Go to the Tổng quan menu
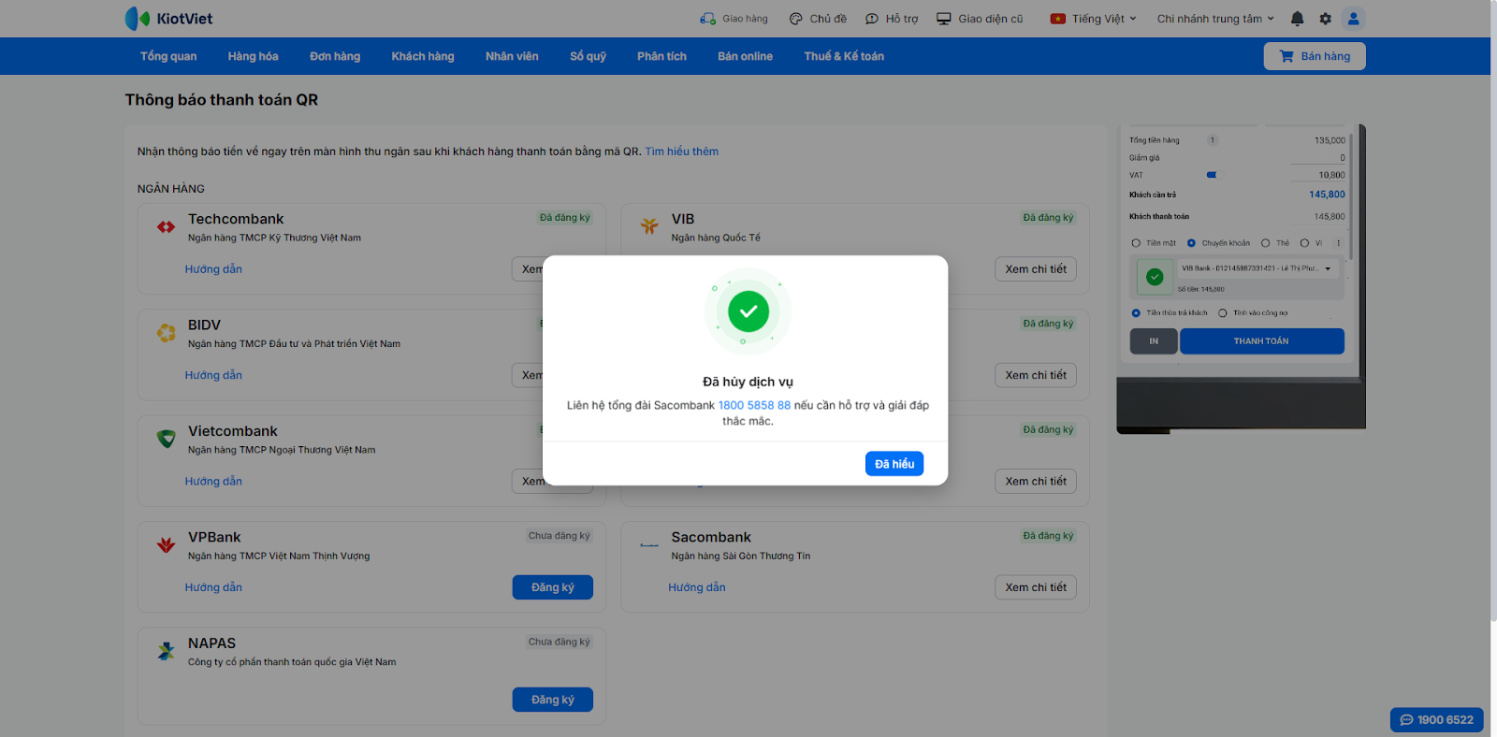 point(168,56)
